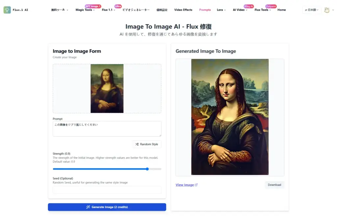Click the "Image To Image AI - Flux 修復" heading

click(168, 26)
